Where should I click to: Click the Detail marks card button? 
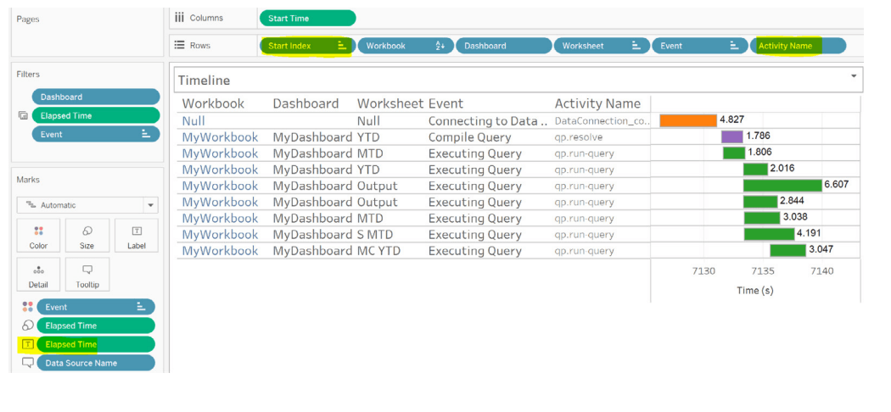click(x=38, y=276)
